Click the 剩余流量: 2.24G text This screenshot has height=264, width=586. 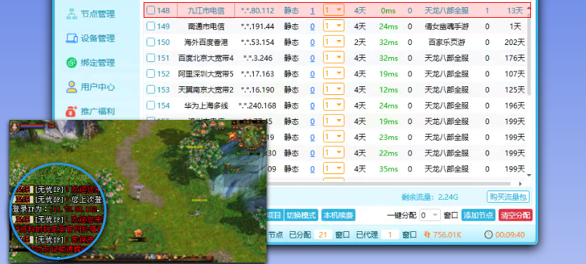429,196
